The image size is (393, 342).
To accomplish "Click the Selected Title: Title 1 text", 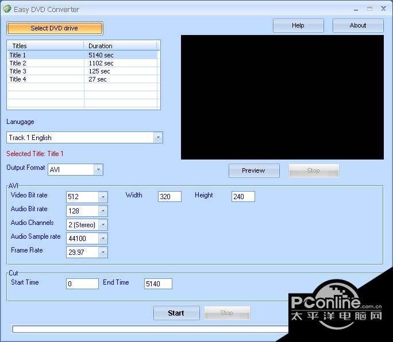I will pyautogui.click(x=35, y=153).
